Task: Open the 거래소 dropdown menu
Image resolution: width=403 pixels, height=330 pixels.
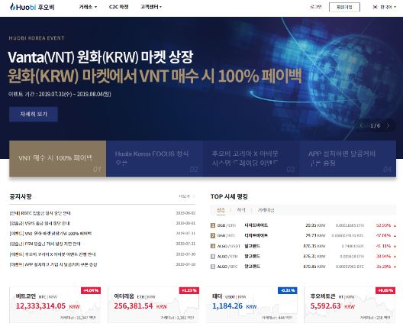Action: coord(88,7)
